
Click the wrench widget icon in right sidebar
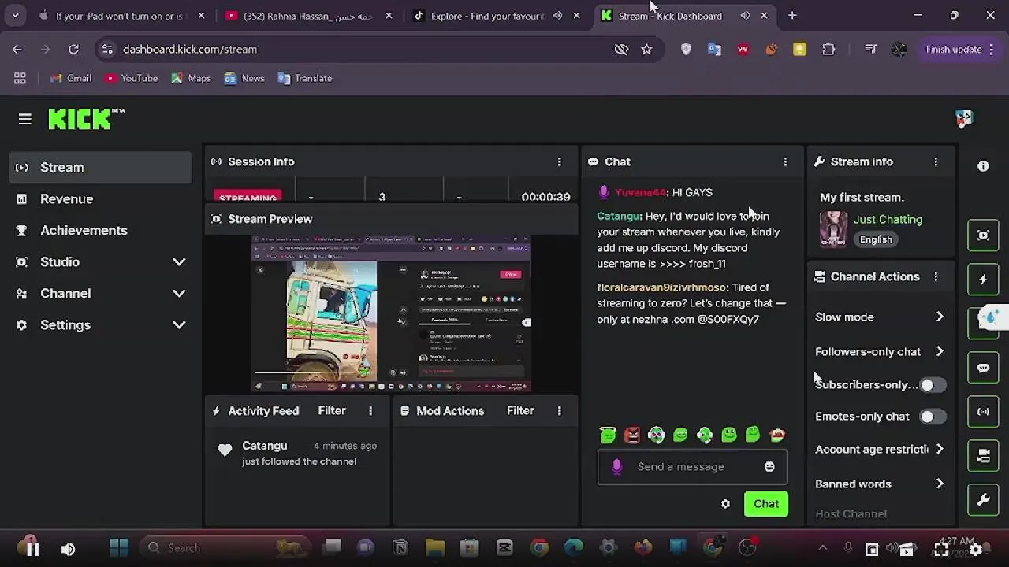[983, 500]
